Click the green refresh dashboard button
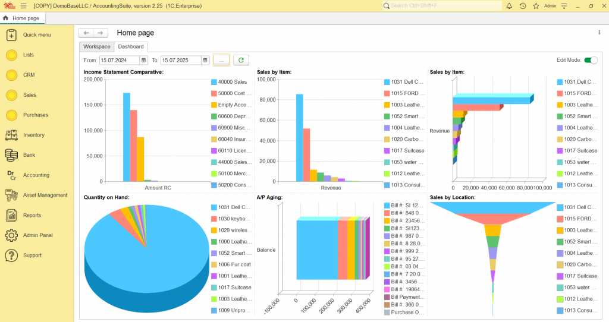Viewport: 609px width, 322px height. coord(241,60)
